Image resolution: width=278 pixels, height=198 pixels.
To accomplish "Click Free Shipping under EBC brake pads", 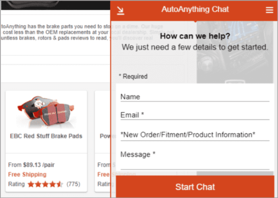I will coord(27,175).
